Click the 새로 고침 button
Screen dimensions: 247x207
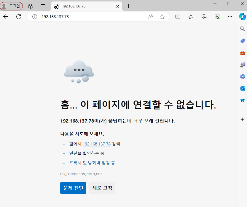pyautogui.click(x=102, y=188)
